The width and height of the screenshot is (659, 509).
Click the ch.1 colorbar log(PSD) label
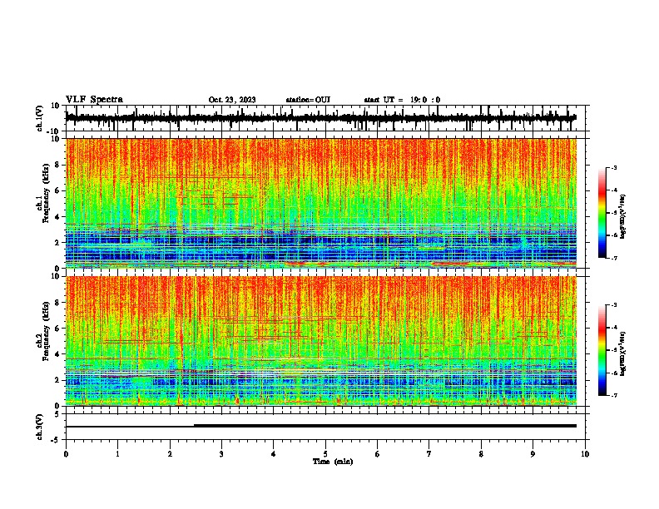coord(623,217)
